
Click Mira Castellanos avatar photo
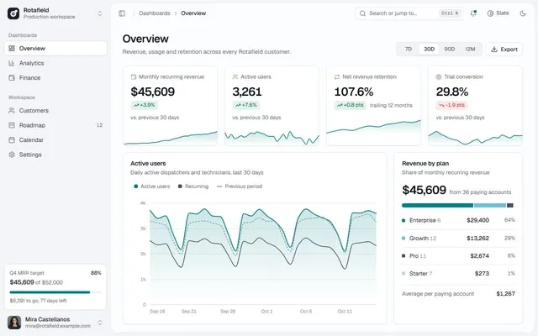point(14,323)
